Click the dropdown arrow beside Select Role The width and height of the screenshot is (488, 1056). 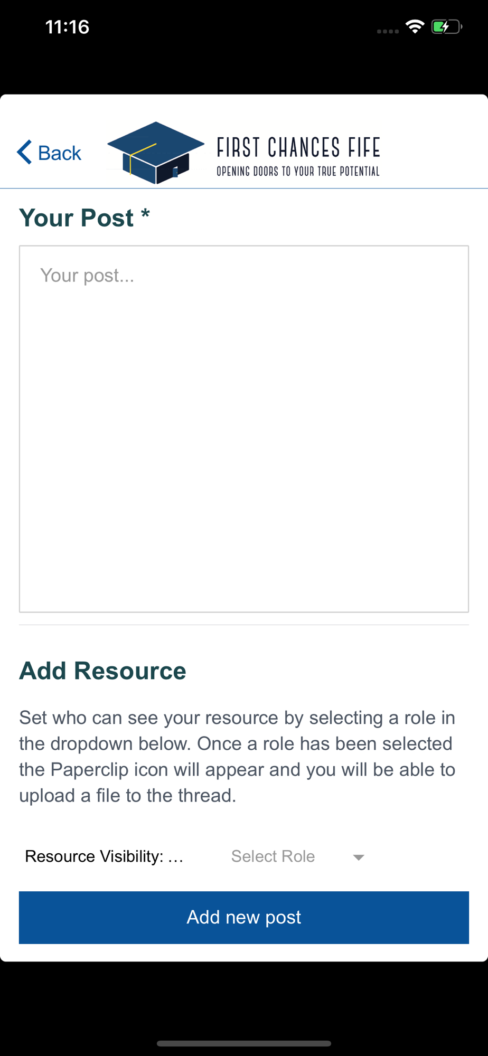coord(359,857)
